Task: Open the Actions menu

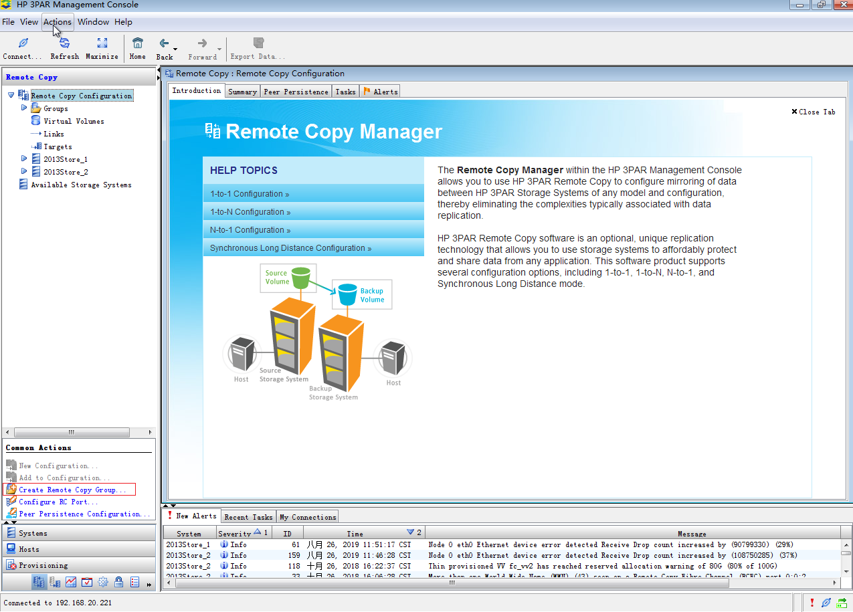Action: tap(57, 22)
